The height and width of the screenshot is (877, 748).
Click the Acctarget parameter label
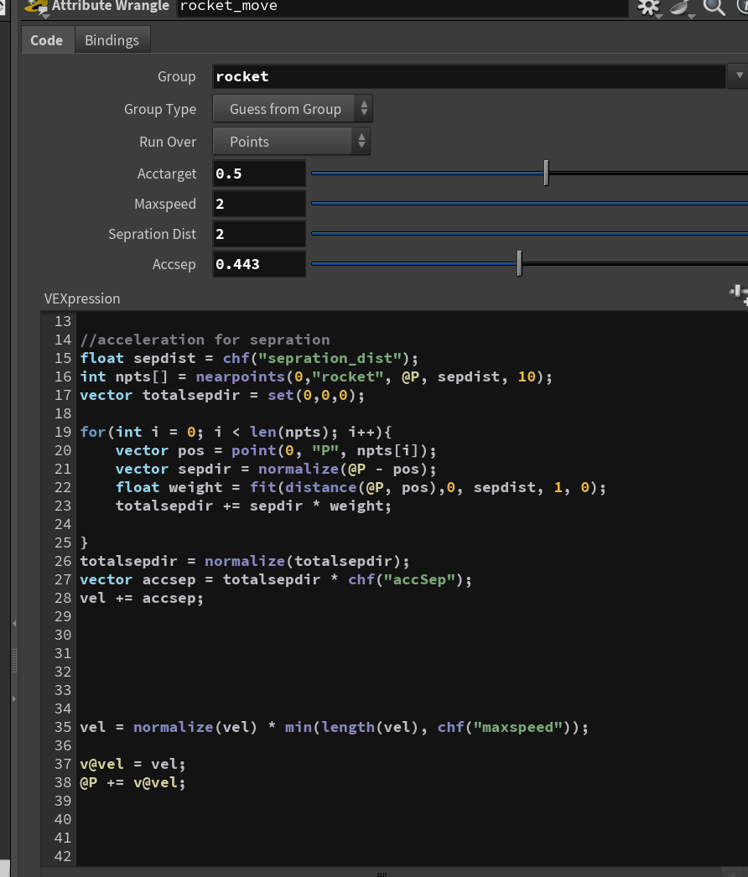[x=167, y=174]
